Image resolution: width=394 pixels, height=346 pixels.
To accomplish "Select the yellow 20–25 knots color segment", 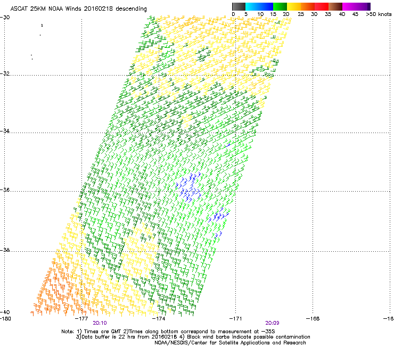I will tap(294, 6).
